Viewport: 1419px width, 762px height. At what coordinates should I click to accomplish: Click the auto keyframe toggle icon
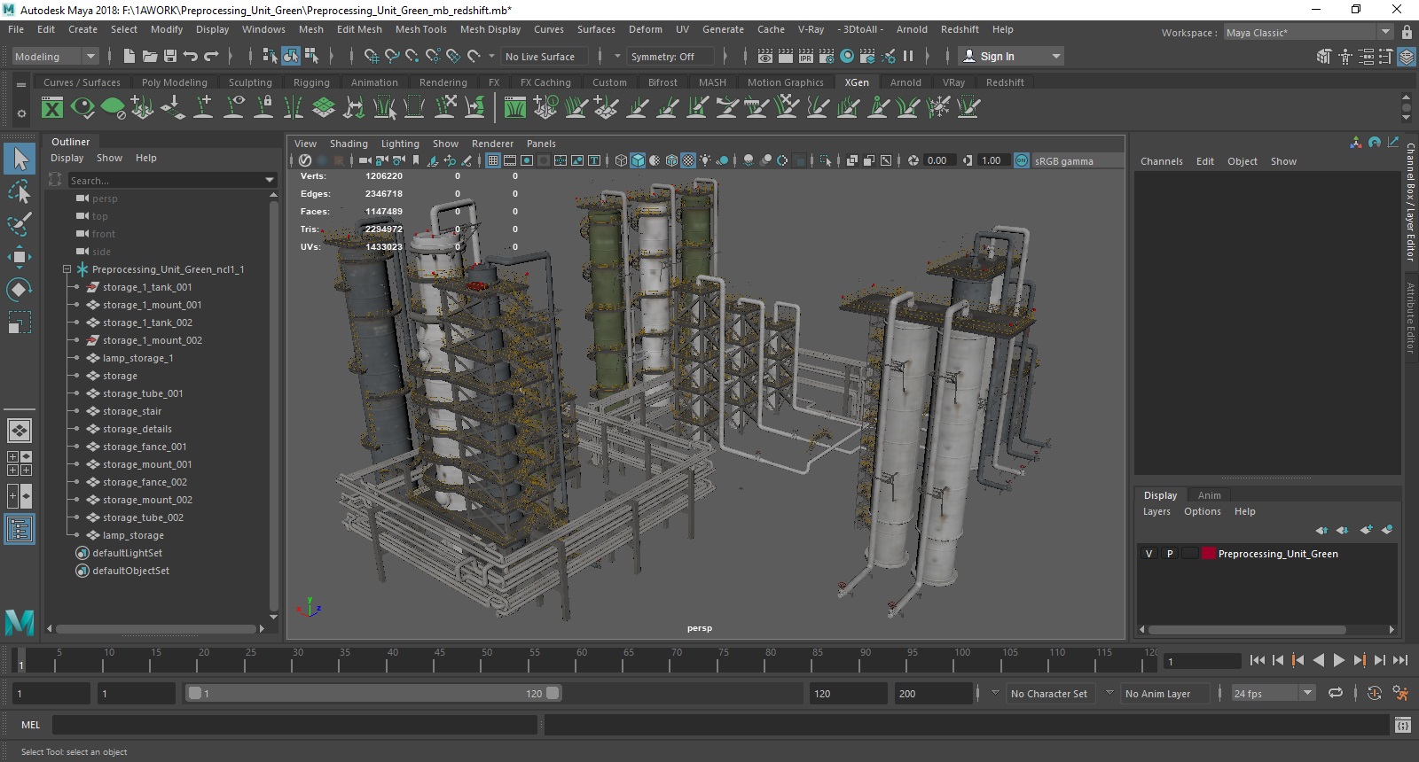coord(1375,694)
